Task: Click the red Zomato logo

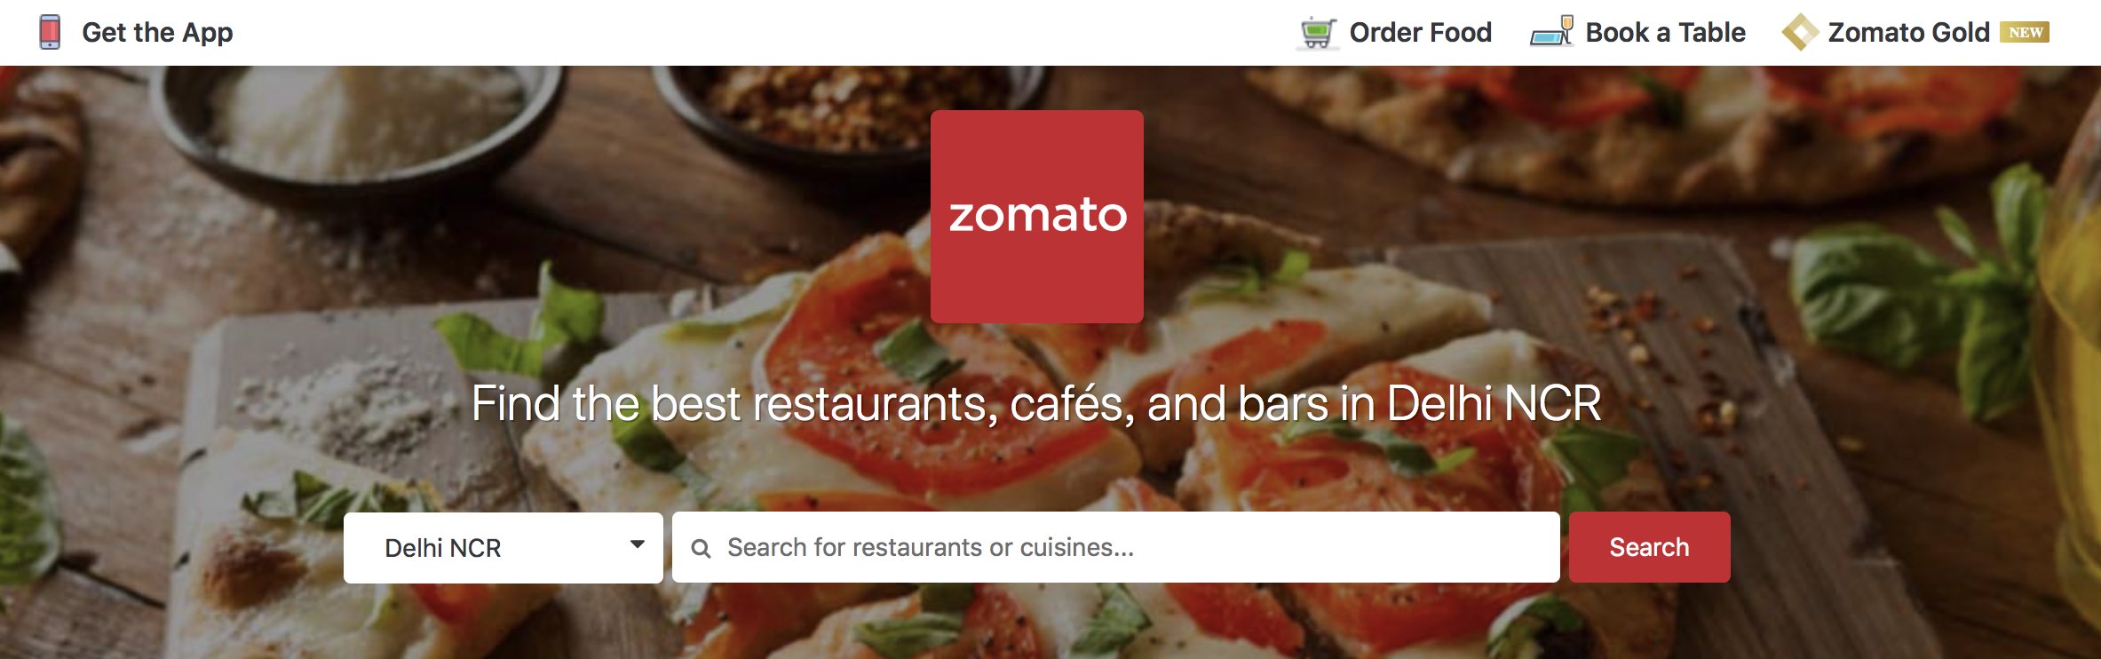Action: coord(1037,217)
